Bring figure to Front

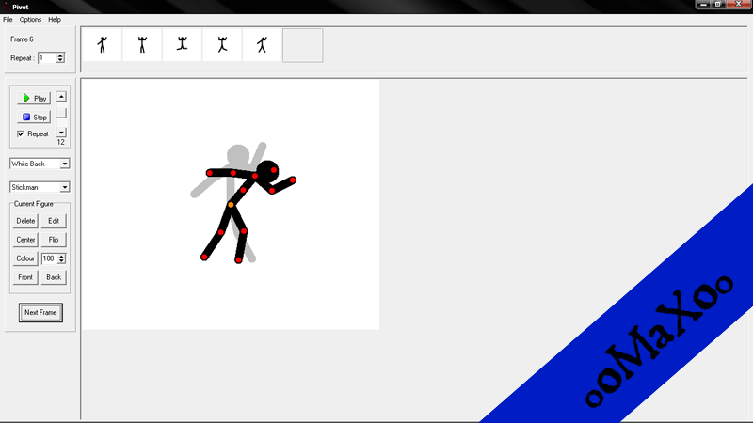click(x=25, y=277)
